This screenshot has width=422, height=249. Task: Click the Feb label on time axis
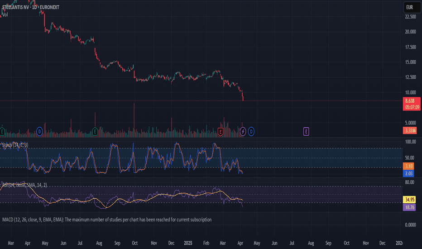(206, 243)
